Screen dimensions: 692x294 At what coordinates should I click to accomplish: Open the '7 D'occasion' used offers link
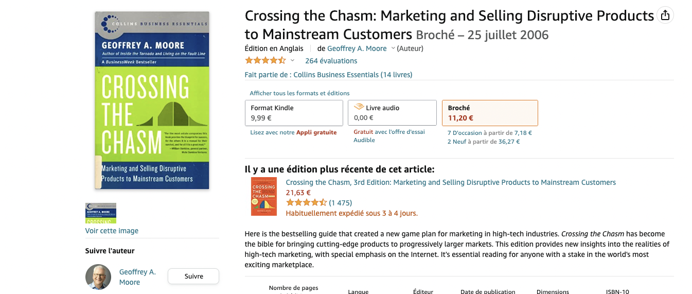tap(469, 133)
